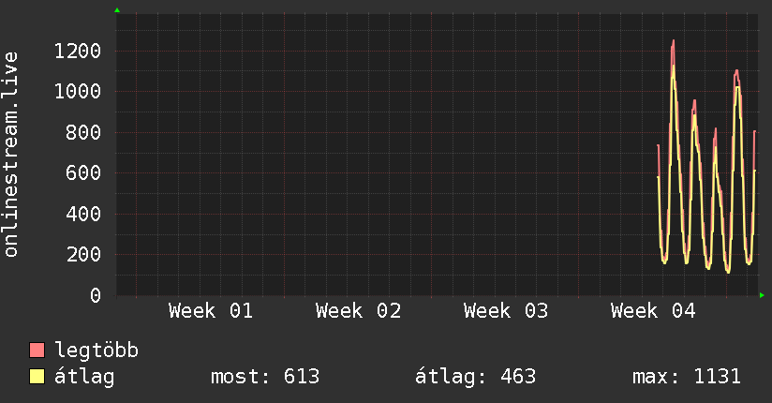
Task: Click the onlinestream.live vertical axis title
Action: coord(12,155)
